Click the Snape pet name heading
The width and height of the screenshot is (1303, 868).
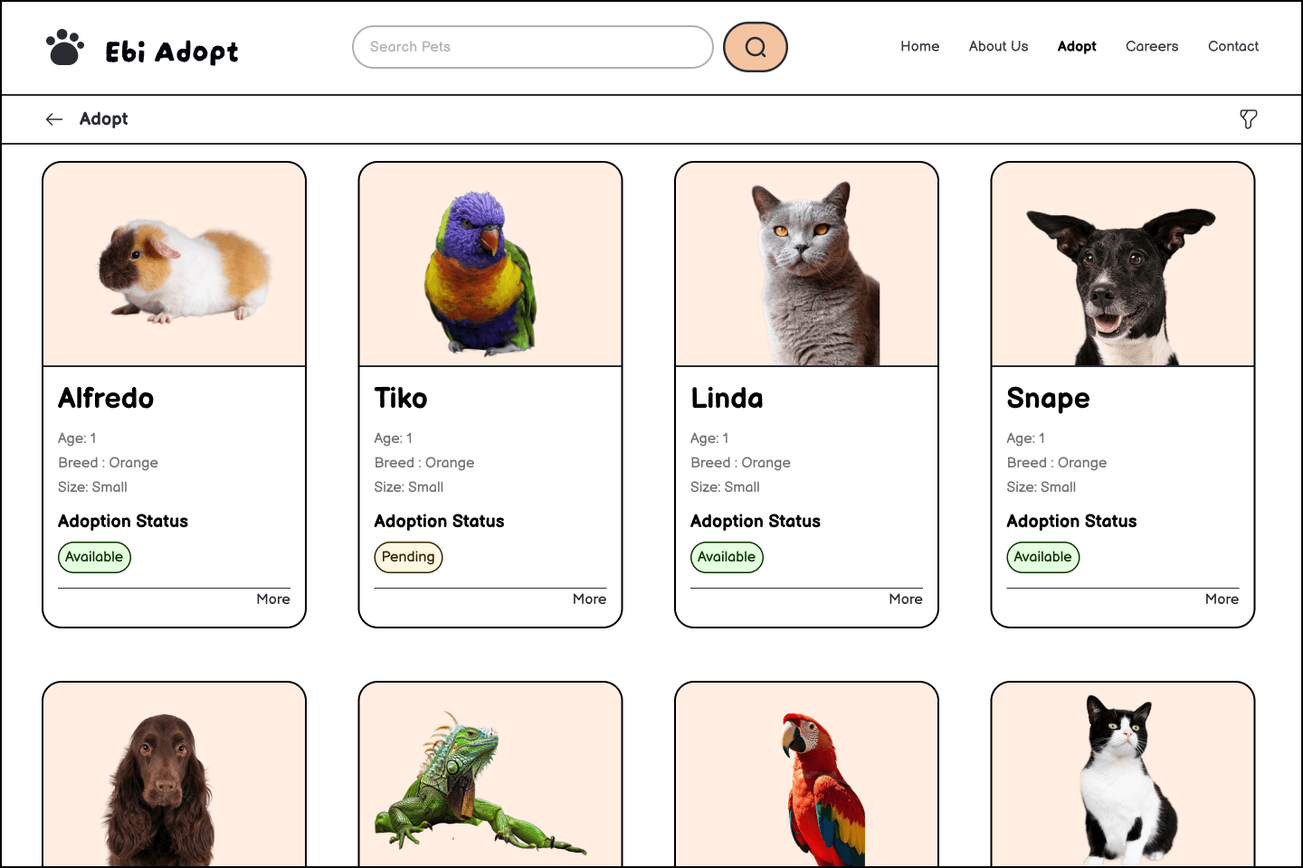tap(1048, 399)
